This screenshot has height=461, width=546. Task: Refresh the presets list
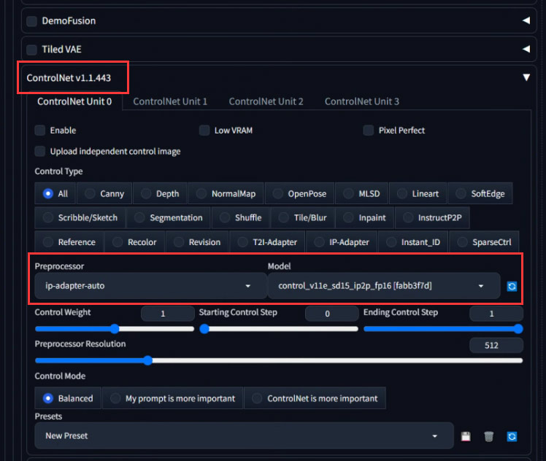click(x=512, y=436)
